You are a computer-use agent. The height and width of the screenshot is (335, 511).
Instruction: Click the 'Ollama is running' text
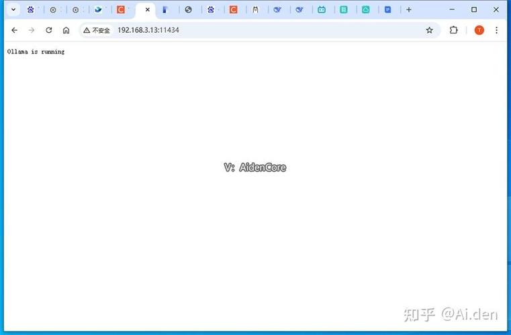click(36, 52)
